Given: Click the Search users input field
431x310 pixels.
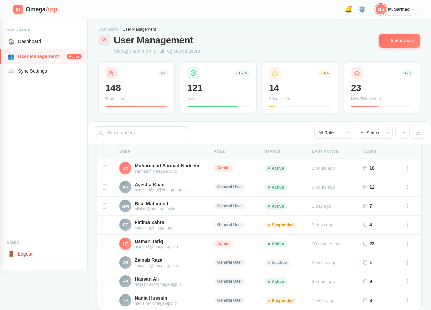Looking at the screenshot, I should [x=141, y=132].
